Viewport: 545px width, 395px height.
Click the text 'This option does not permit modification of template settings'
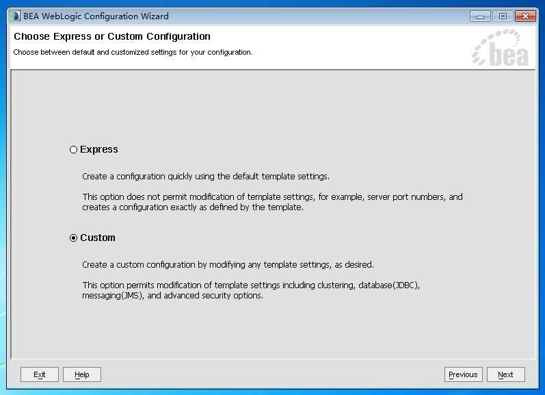coord(198,197)
